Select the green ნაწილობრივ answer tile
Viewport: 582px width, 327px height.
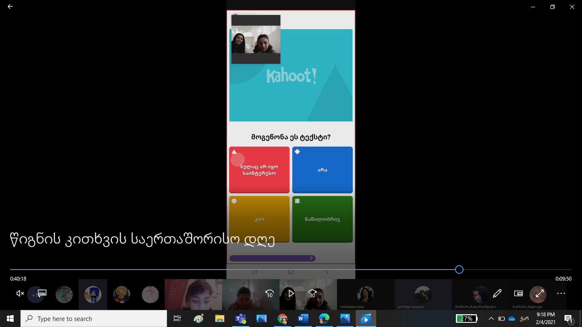coord(323,219)
